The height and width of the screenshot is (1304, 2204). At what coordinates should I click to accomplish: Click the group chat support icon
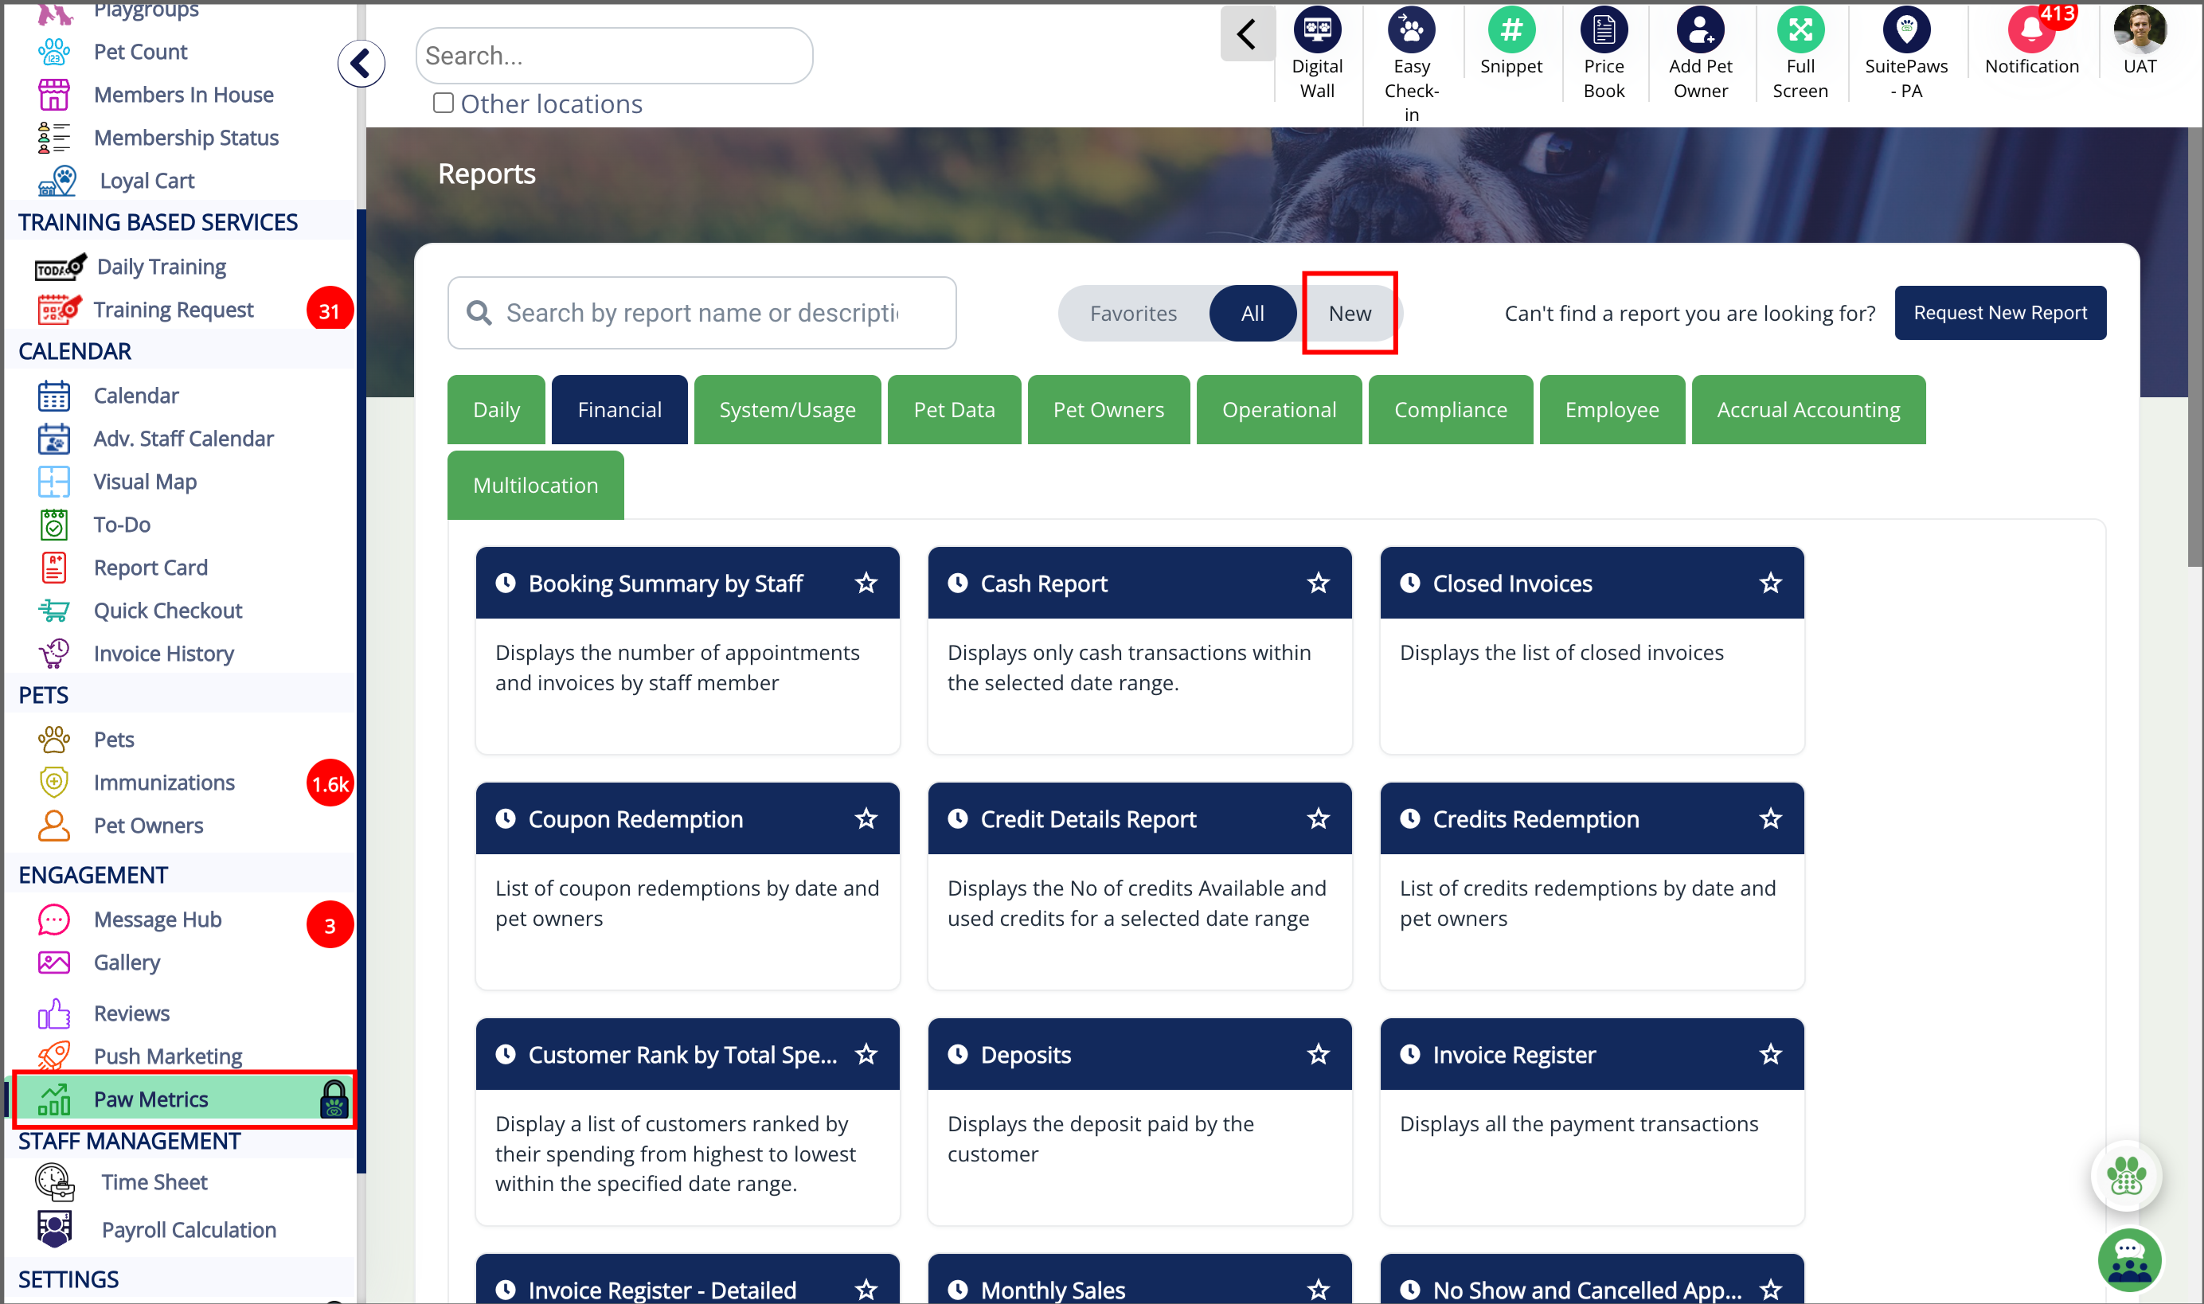[x=2129, y=1260]
